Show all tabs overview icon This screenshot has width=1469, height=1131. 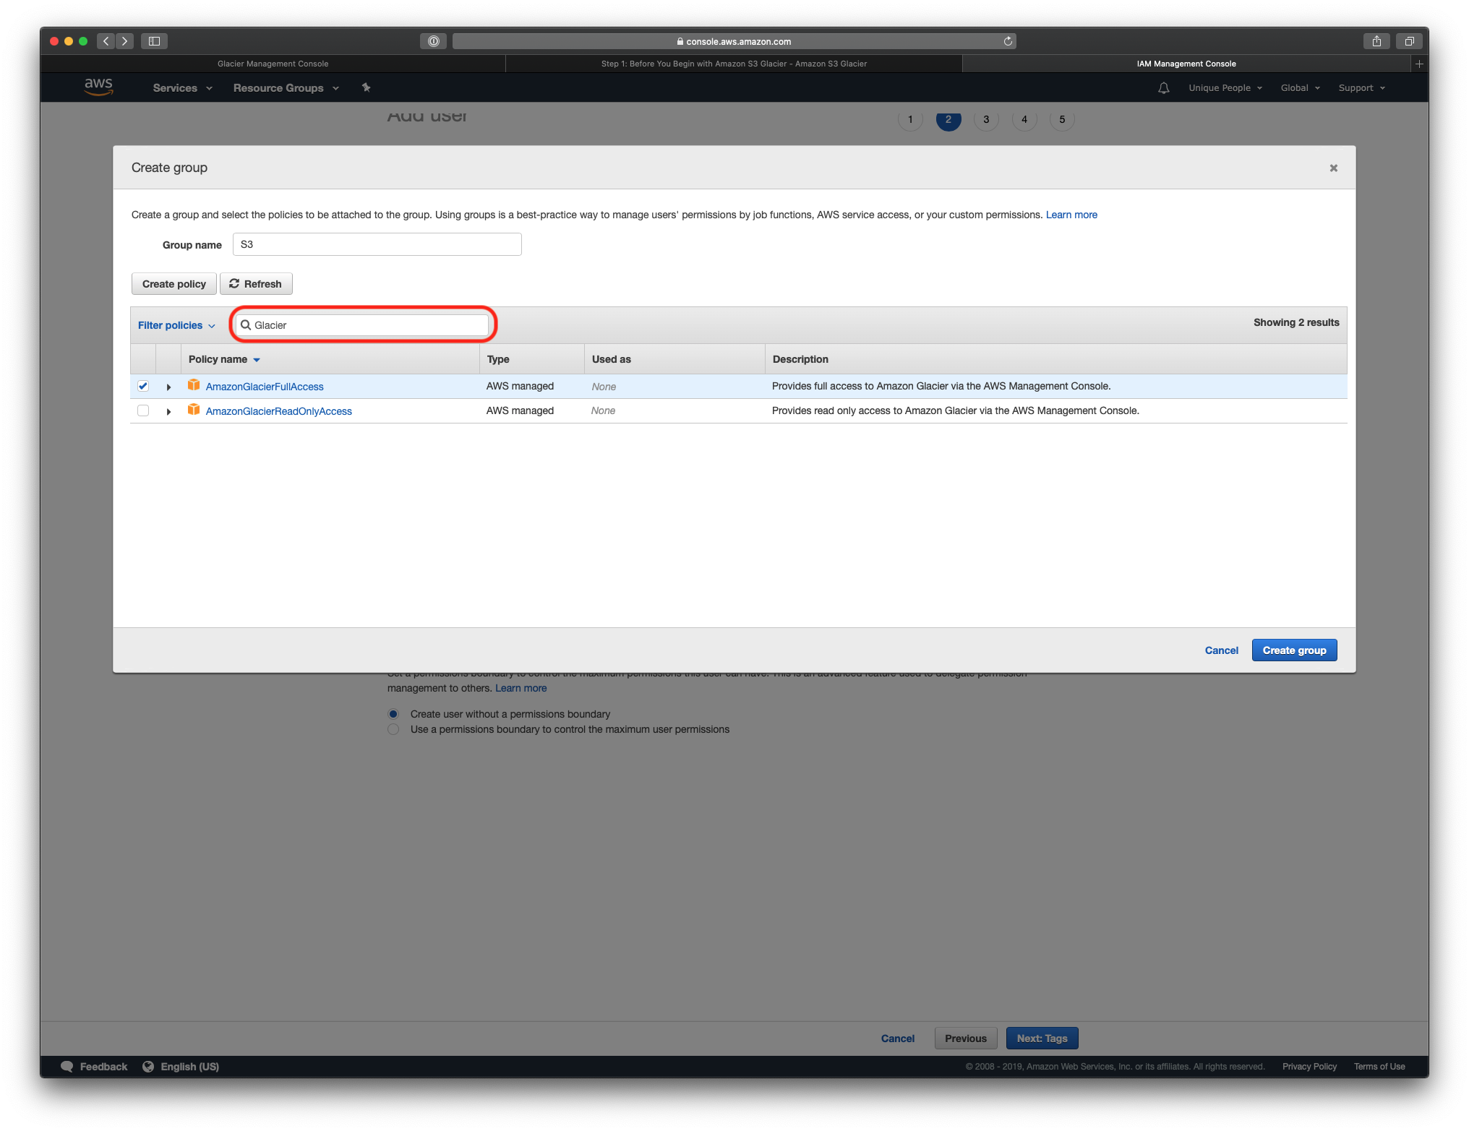tap(1409, 41)
